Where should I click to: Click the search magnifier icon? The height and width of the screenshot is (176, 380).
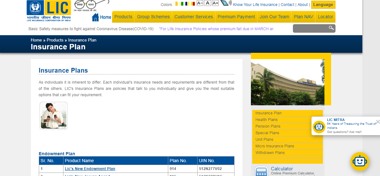tap(331, 28)
